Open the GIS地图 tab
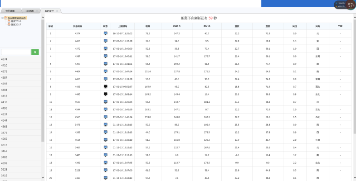The image size is (356, 181). pos(29,10)
